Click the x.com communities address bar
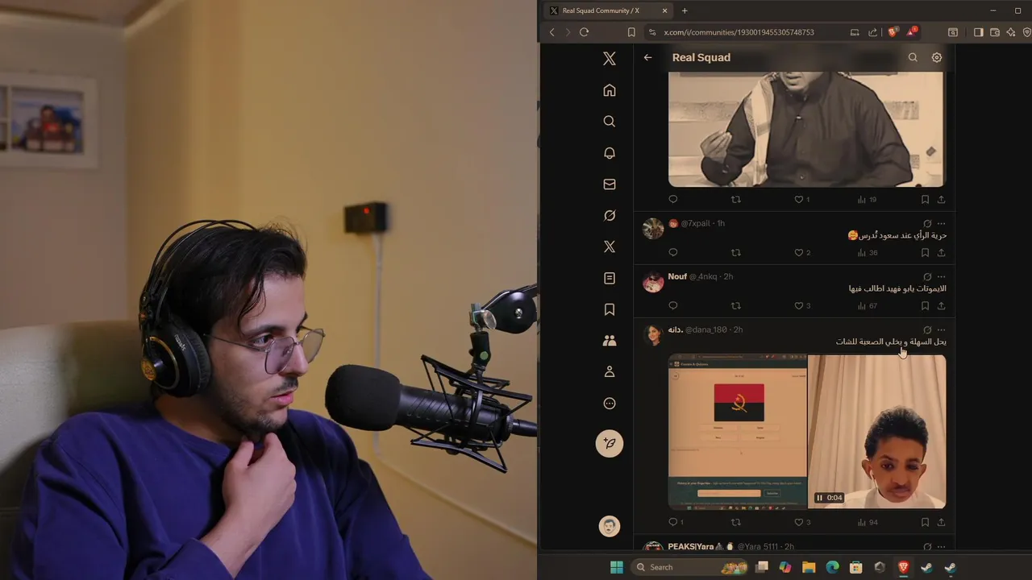This screenshot has height=580, width=1032. [x=739, y=32]
